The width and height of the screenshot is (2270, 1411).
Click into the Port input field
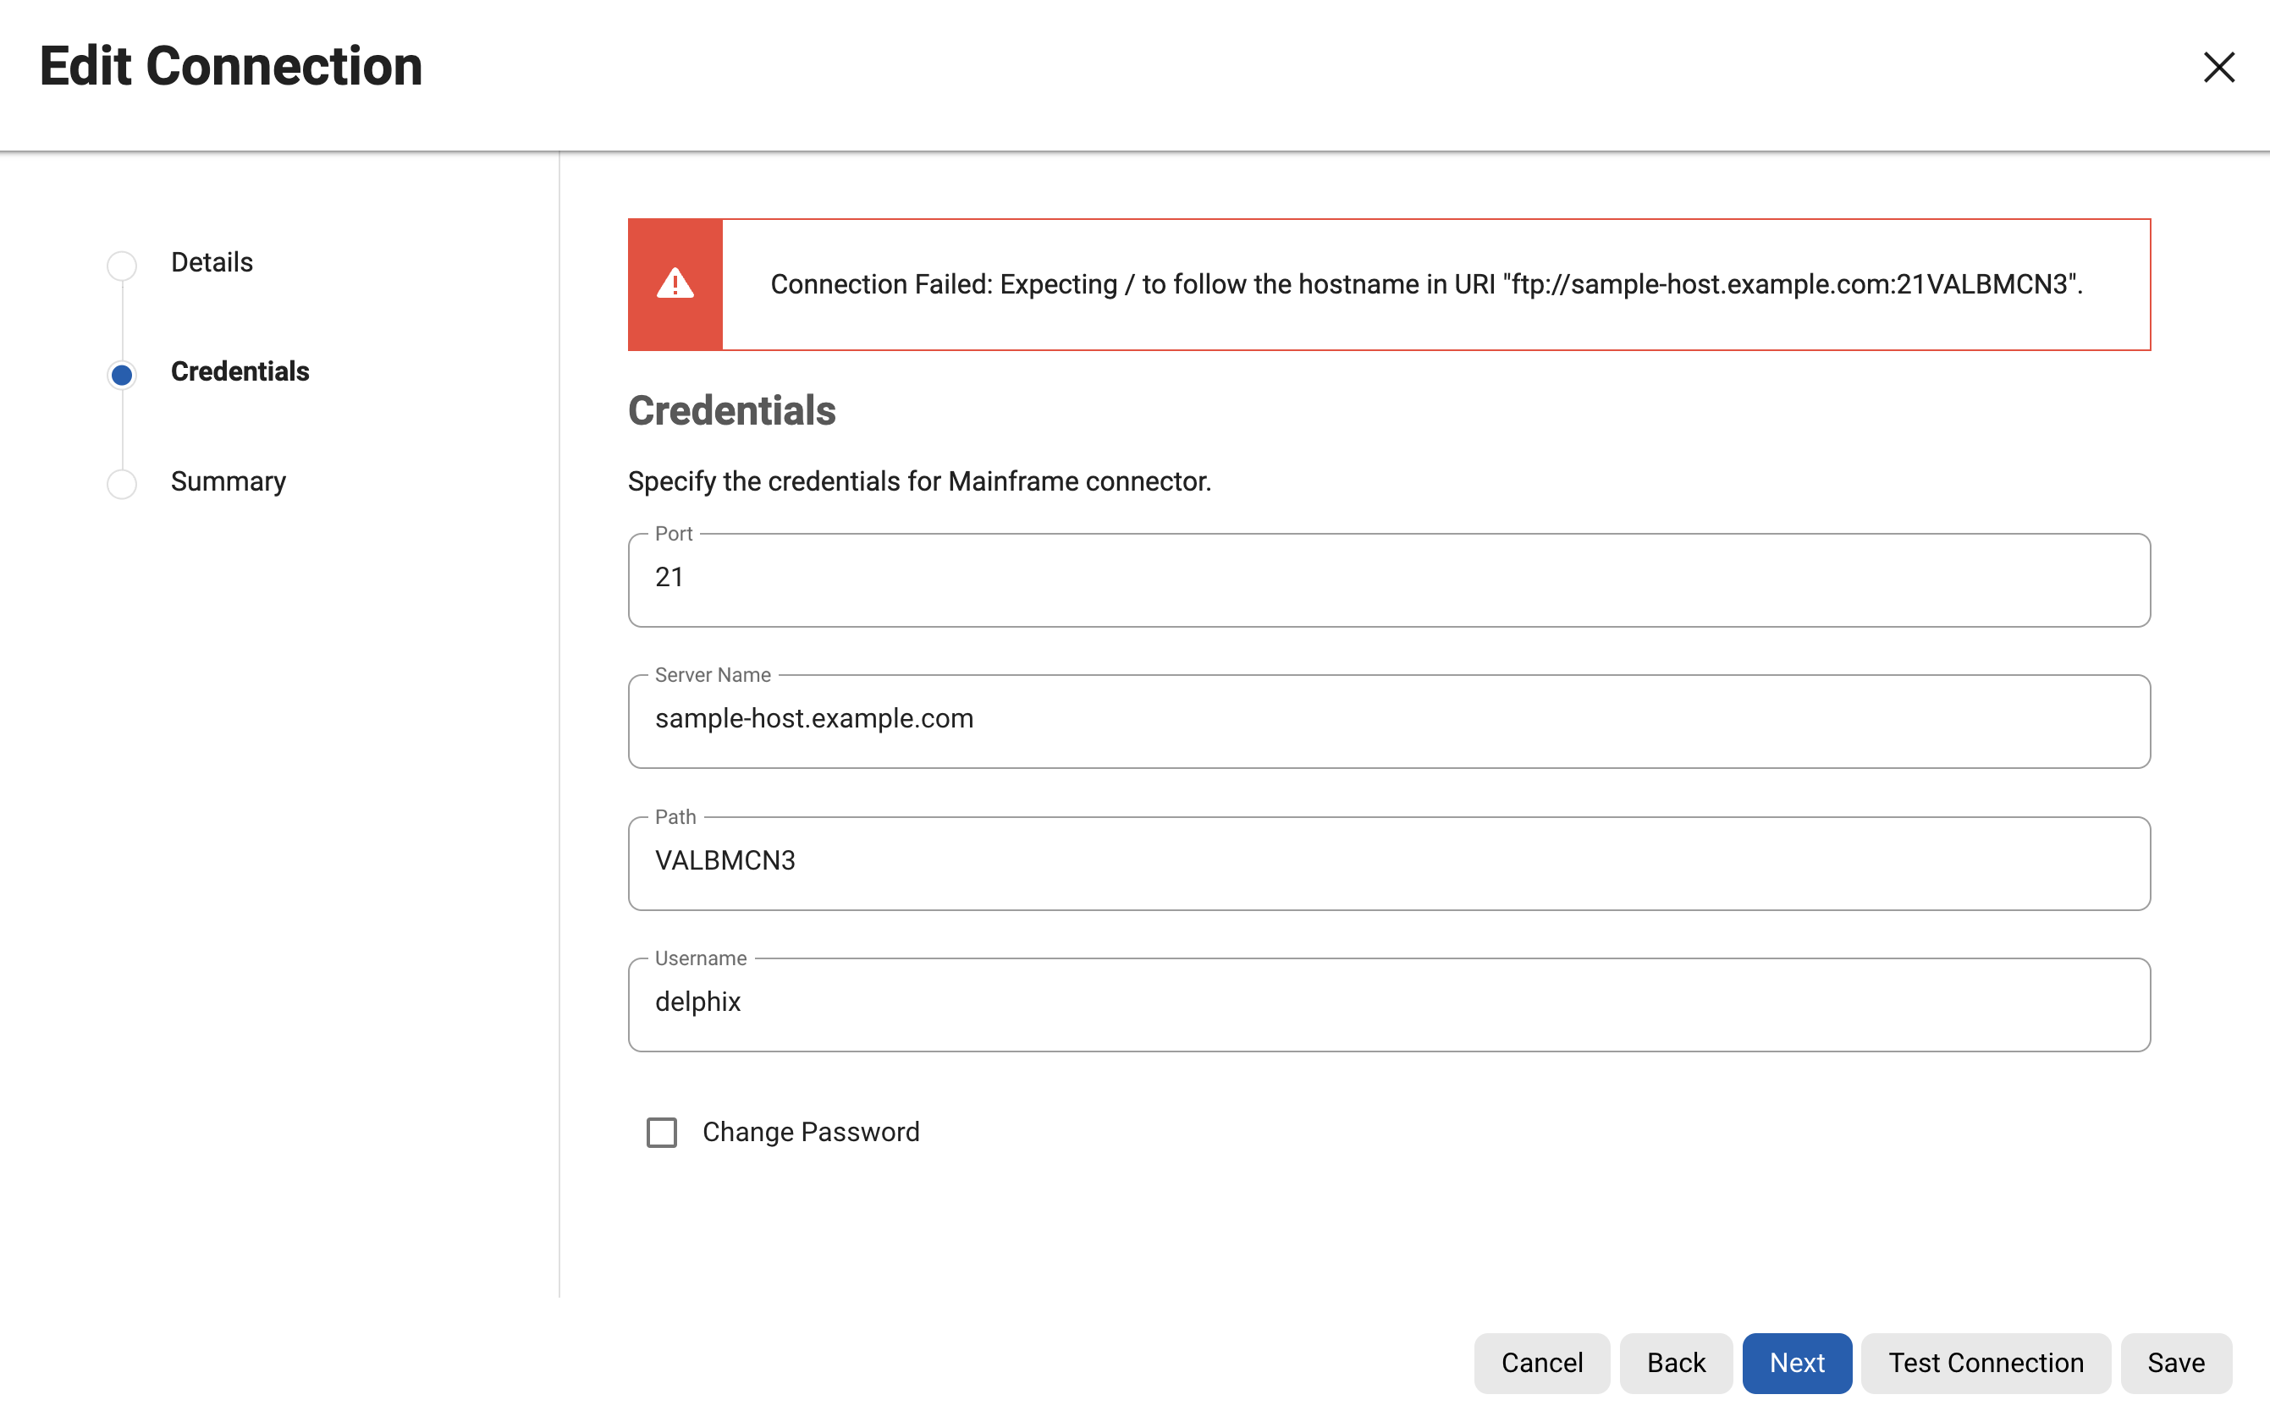(x=1387, y=579)
